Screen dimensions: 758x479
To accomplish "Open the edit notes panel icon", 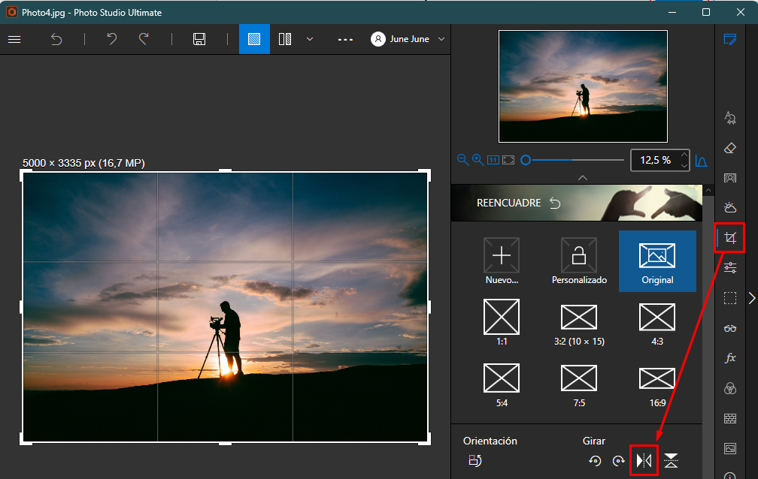I will (x=730, y=39).
